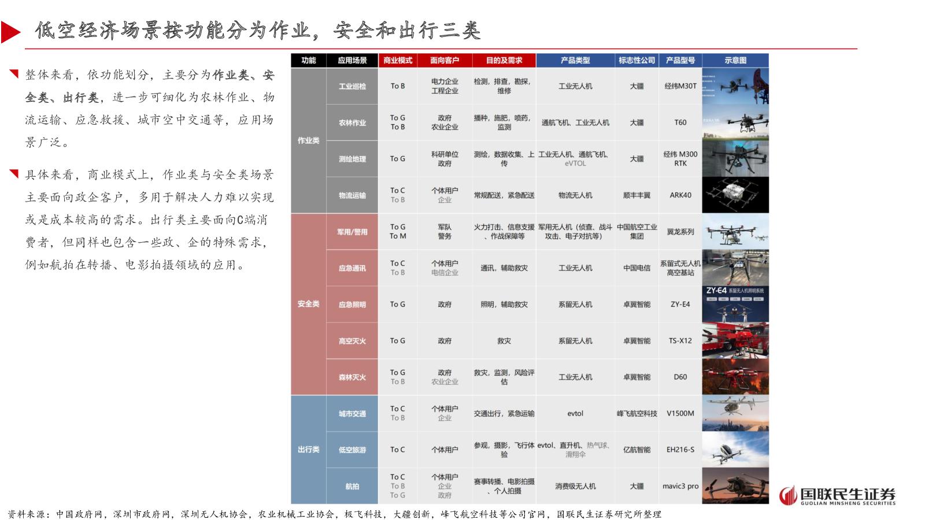Click the 低空旅游 scenario cell

pyautogui.click(x=352, y=450)
